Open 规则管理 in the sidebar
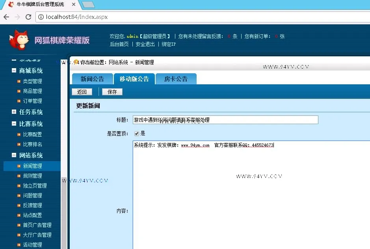The height and width of the screenshot is (249, 370). click(33, 176)
